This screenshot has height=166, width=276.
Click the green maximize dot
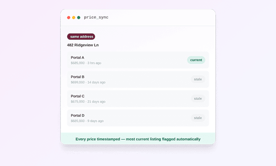click(x=79, y=17)
